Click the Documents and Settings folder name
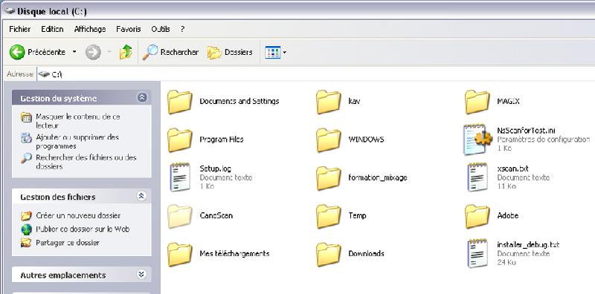The width and height of the screenshot is (595, 294). [x=239, y=101]
